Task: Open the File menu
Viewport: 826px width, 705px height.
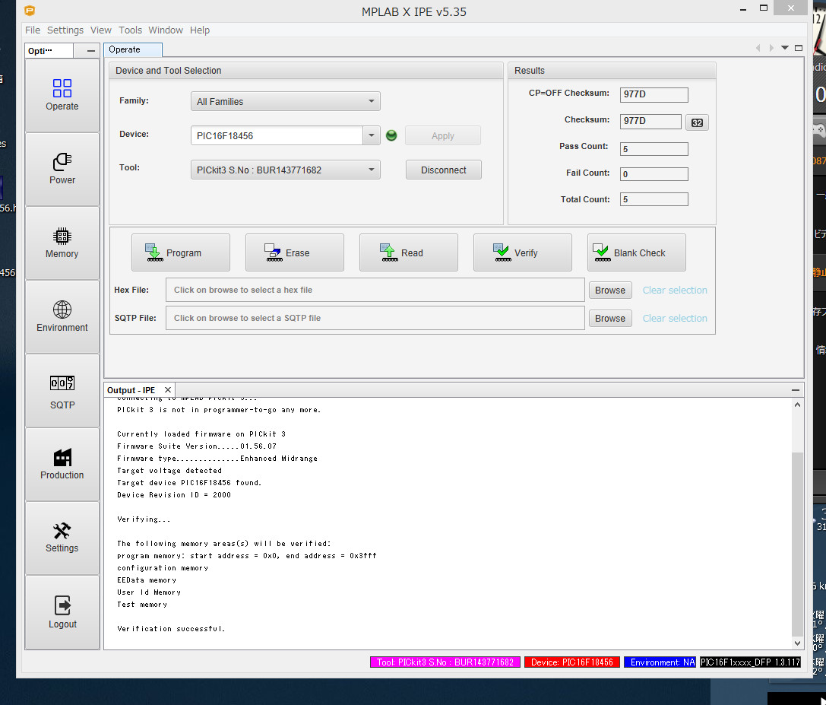Action: point(33,30)
